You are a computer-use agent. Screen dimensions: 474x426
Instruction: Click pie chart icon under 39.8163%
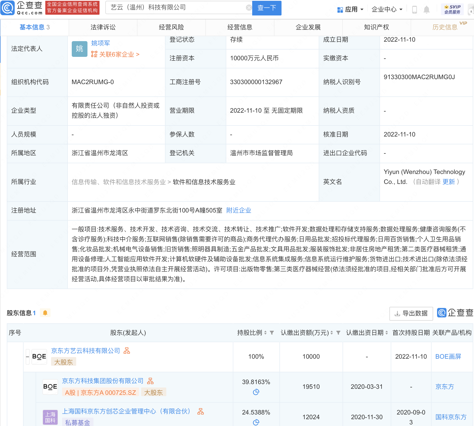[256, 392]
